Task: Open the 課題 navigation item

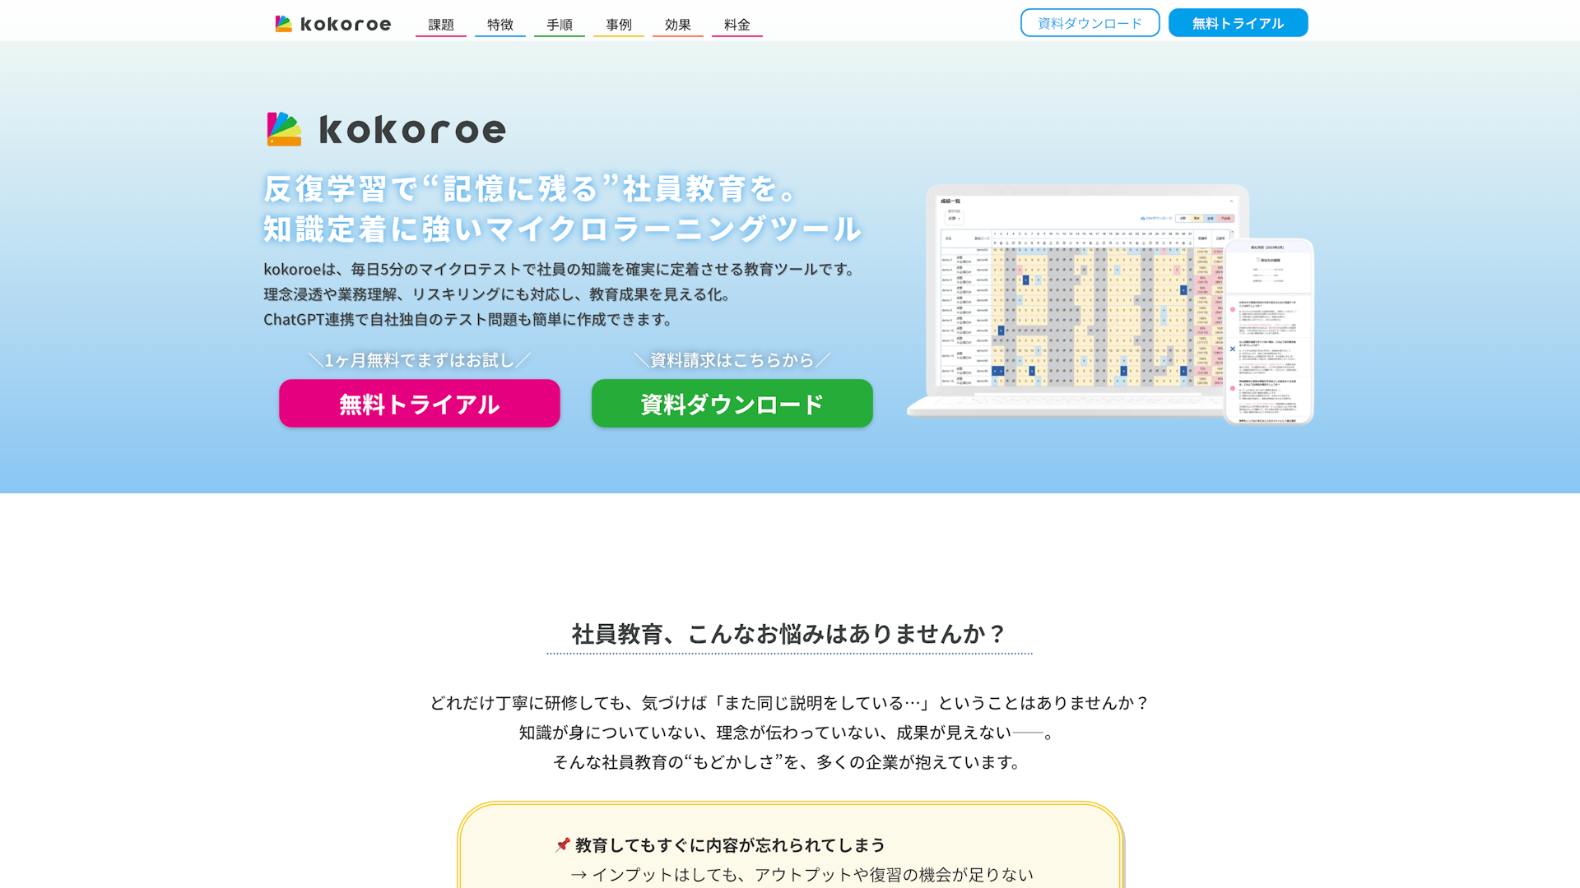Action: coord(441,25)
